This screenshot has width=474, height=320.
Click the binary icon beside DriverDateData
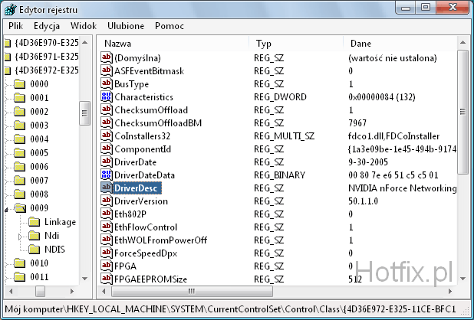coord(107,175)
